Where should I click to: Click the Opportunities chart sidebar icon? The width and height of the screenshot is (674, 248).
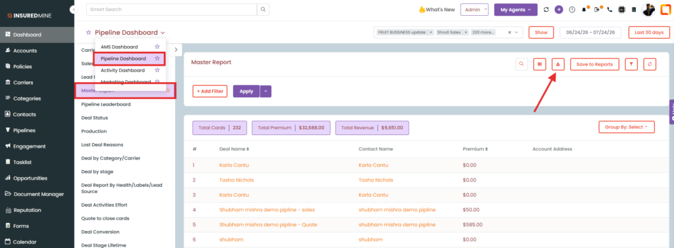coord(8,178)
